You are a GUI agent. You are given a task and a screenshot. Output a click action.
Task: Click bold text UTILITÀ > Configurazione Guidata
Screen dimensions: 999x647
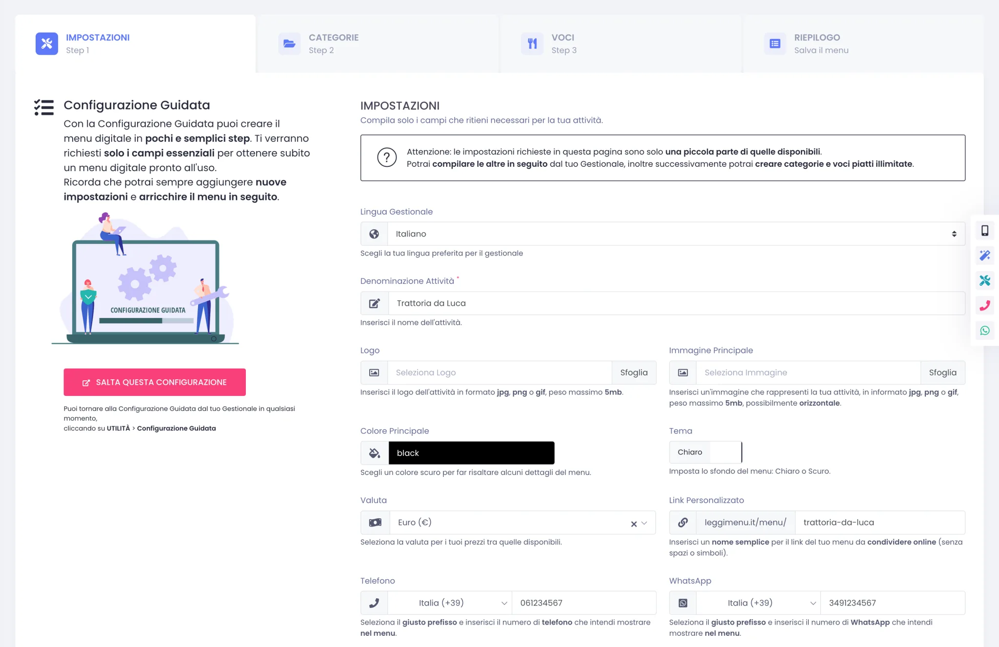click(x=161, y=428)
